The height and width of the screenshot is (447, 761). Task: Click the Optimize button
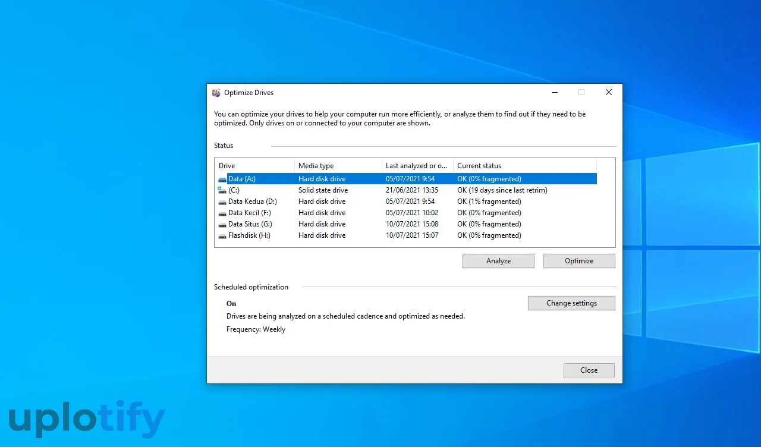(x=579, y=261)
